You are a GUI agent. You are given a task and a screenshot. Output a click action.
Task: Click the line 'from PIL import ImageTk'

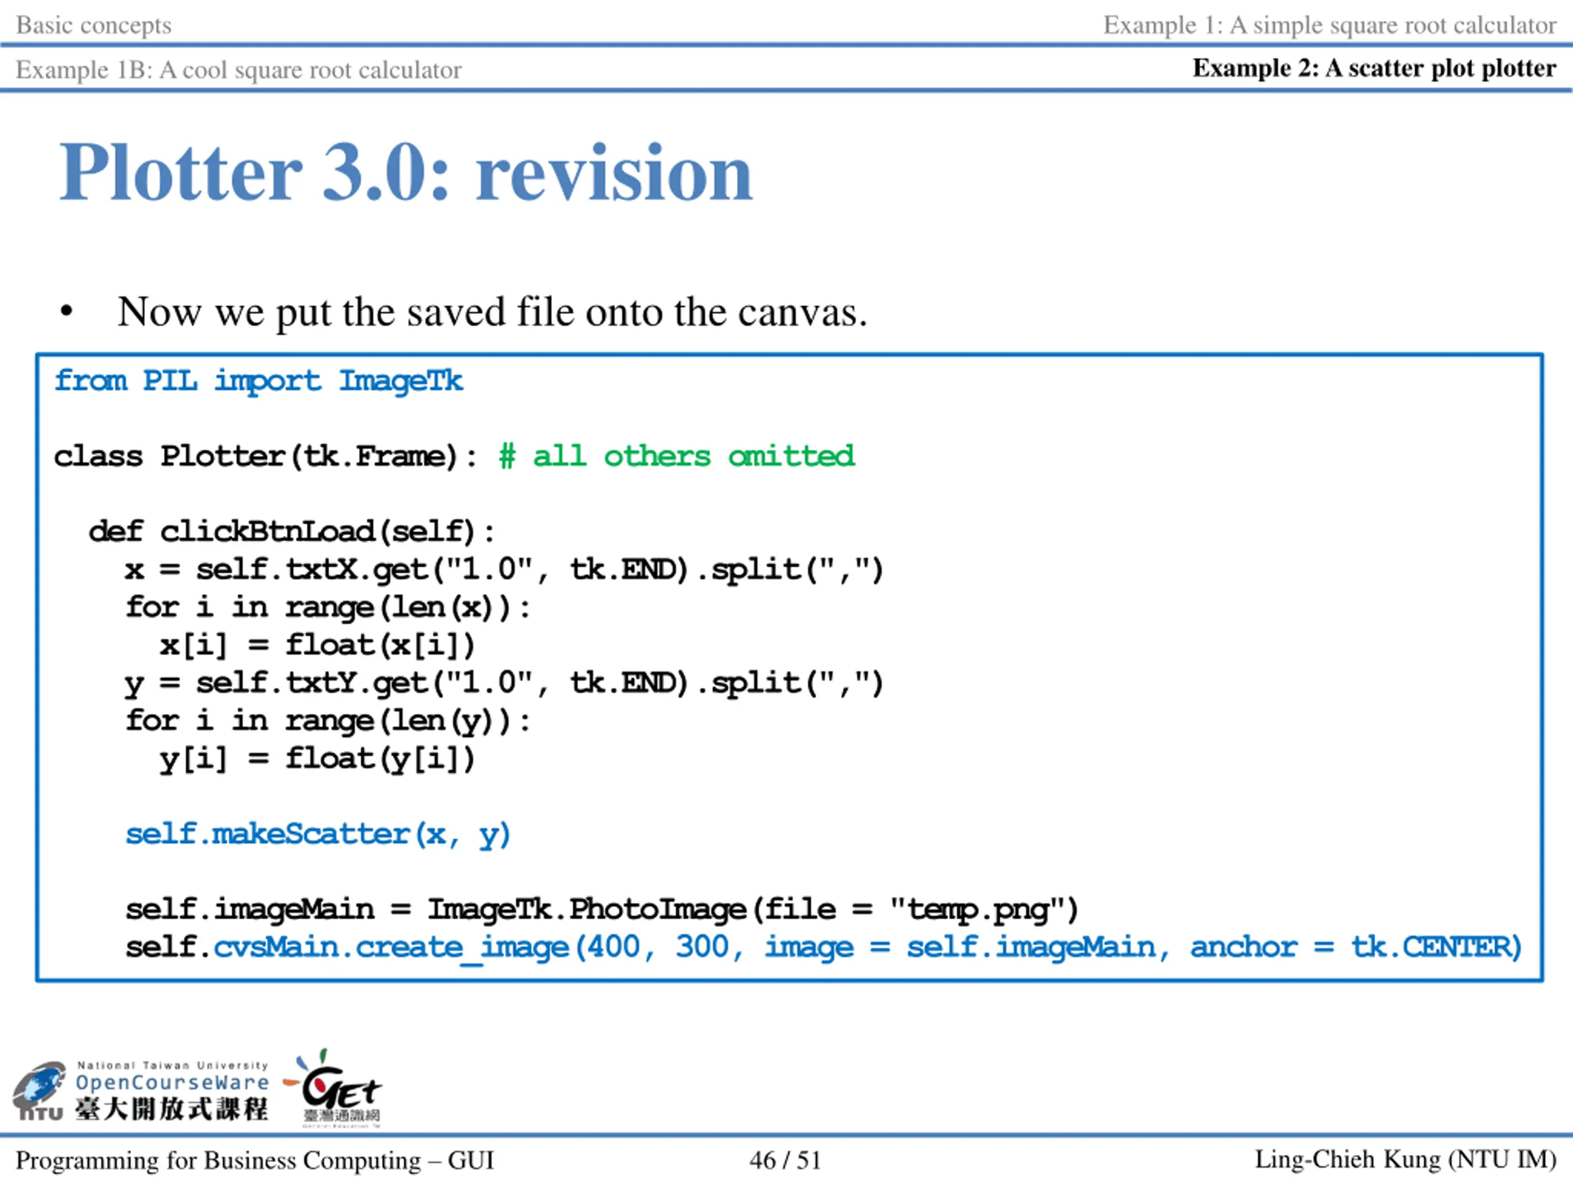click(259, 381)
